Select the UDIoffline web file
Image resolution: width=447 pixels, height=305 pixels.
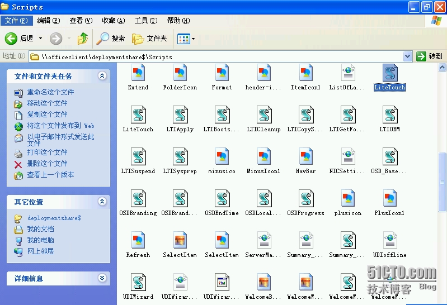point(389,244)
